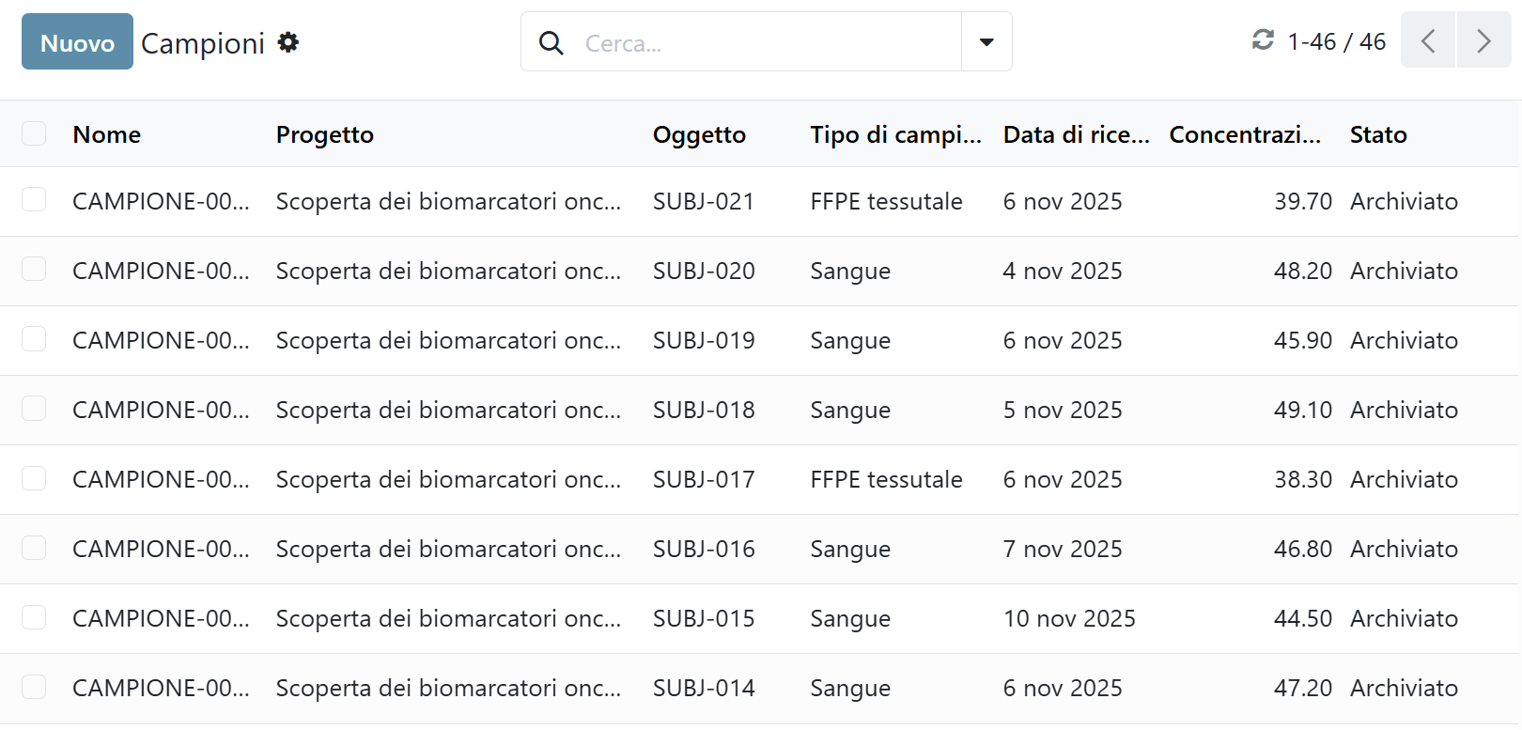1522x730 pixels.
Task: Sort by the Progetto column header
Action: [325, 134]
